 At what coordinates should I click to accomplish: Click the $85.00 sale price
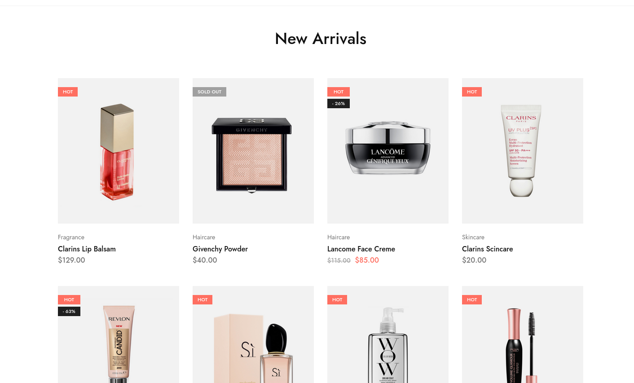(367, 260)
